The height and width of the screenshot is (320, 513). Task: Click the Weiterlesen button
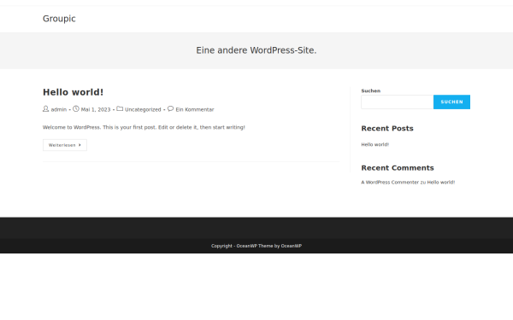tap(65, 145)
